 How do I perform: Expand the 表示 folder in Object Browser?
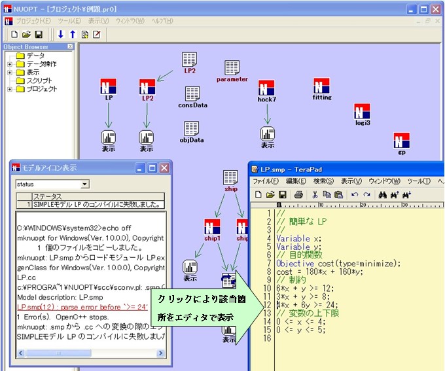(x=10, y=73)
